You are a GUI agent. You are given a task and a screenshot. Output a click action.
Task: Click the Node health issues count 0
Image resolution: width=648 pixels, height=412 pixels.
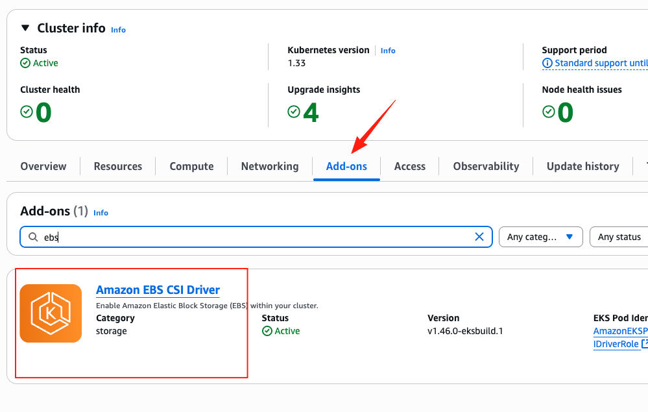pos(566,112)
